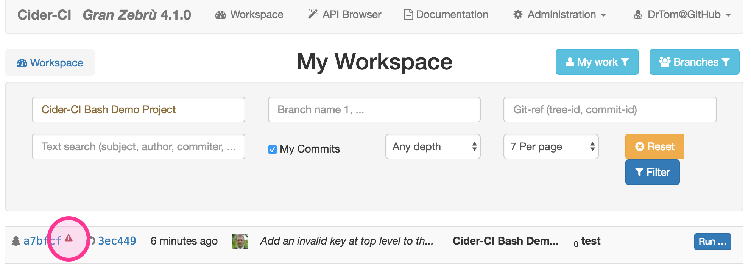Open the API Browser menu item
The image size is (751, 265).
[x=344, y=15]
